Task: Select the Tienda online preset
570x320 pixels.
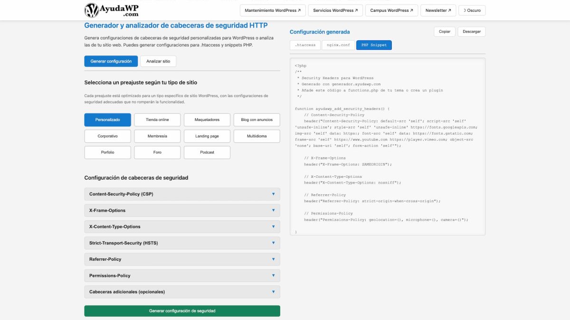Action: click(x=157, y=120)
